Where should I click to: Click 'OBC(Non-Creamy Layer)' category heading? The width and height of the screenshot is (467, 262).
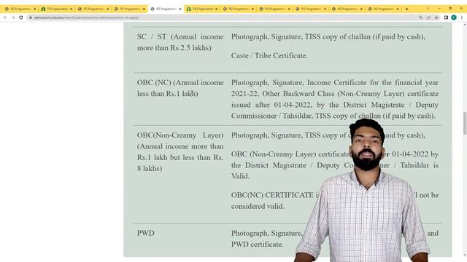[180, 135]
